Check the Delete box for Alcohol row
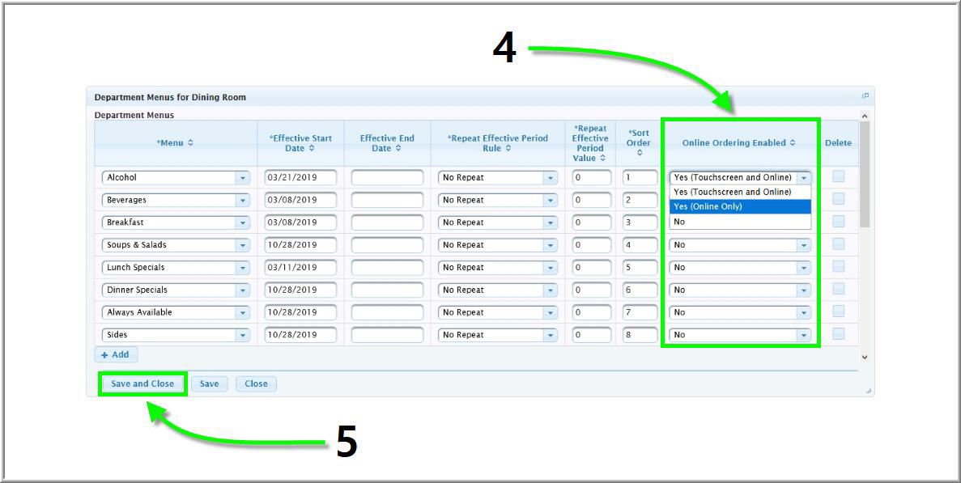The width and height of the screenshot is (961, 483). 838,176
